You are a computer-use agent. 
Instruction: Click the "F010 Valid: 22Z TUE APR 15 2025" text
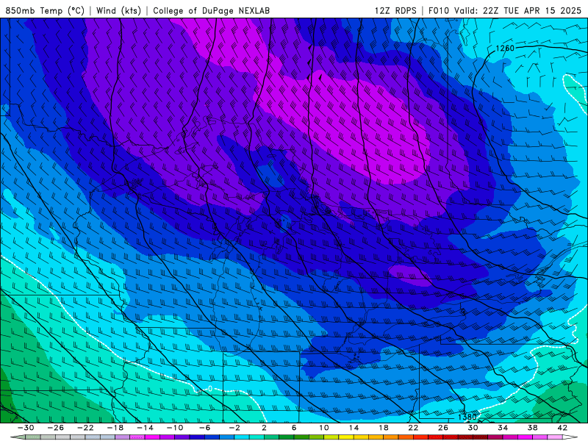[505, 10]
